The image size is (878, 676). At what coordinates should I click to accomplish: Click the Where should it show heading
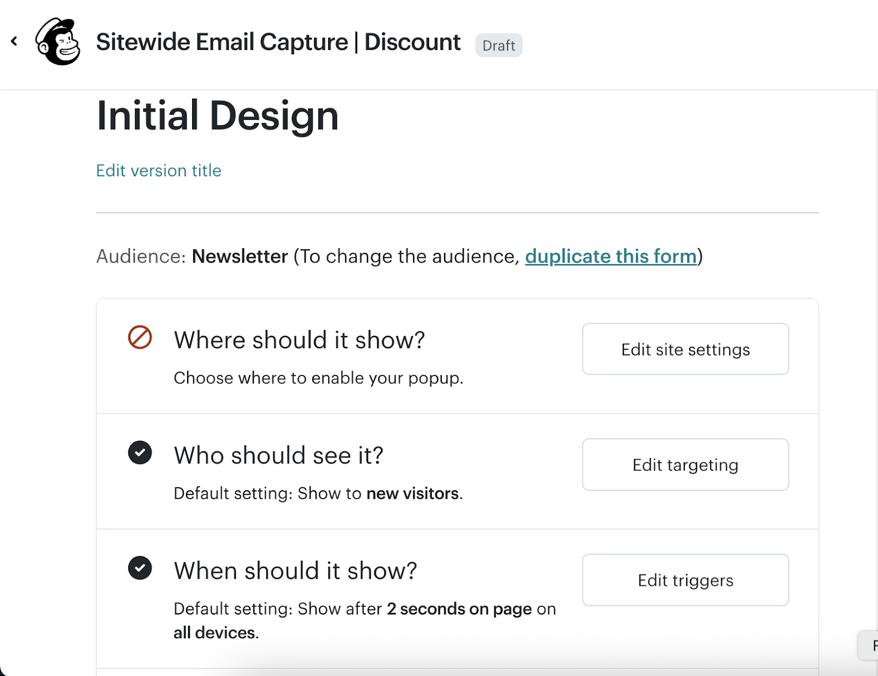[x=299, y=340]
